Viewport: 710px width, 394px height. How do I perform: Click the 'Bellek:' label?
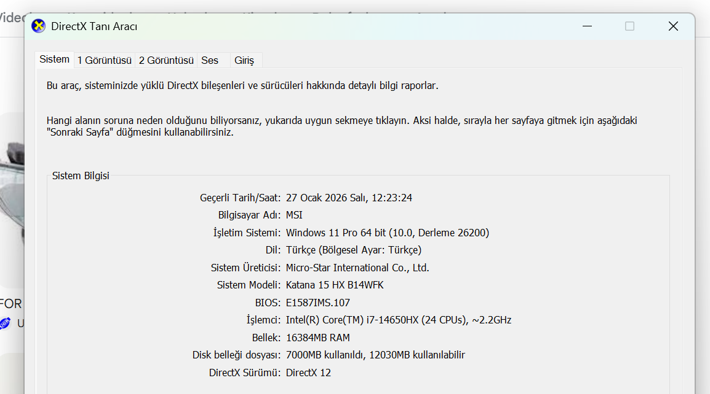266,338
